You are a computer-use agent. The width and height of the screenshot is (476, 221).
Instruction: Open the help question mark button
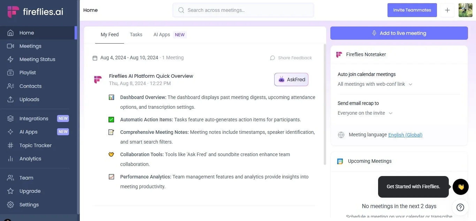coord(460,207)
